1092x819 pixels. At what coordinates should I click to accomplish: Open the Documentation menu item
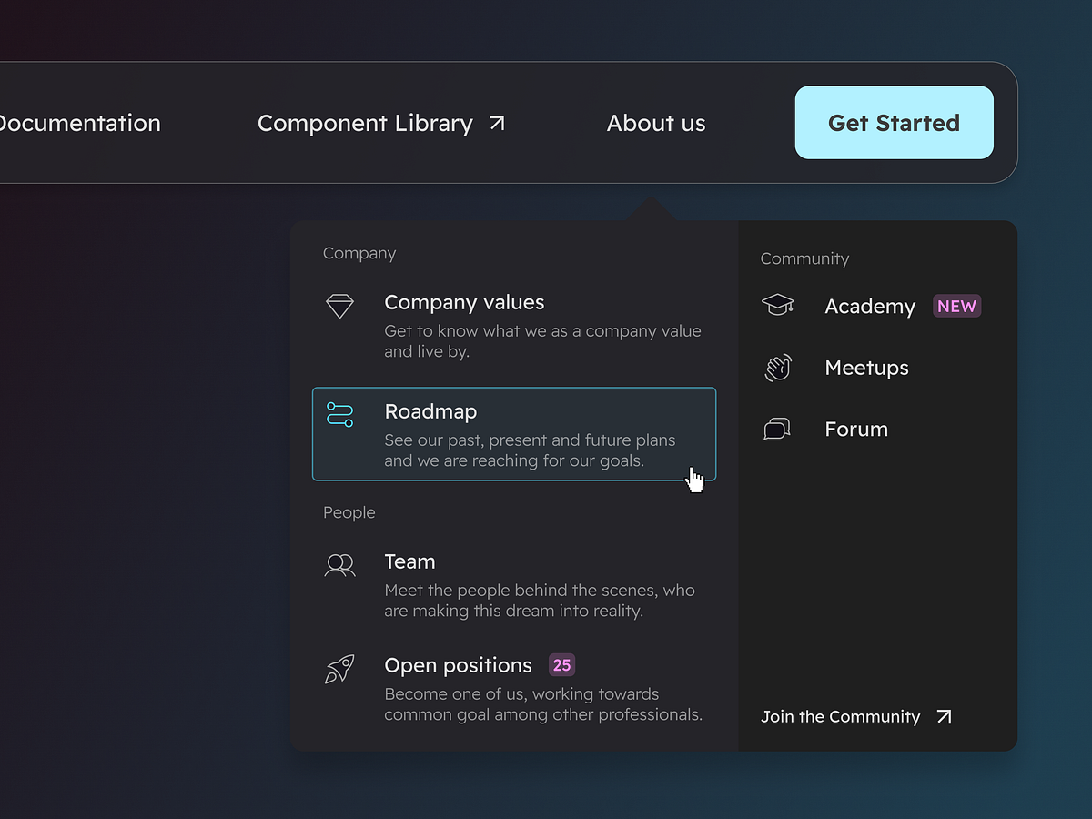pos(80,123)
